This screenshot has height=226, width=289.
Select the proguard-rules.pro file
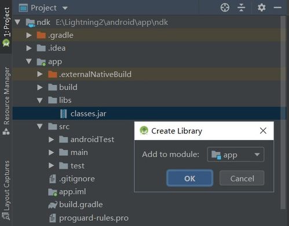94,218
